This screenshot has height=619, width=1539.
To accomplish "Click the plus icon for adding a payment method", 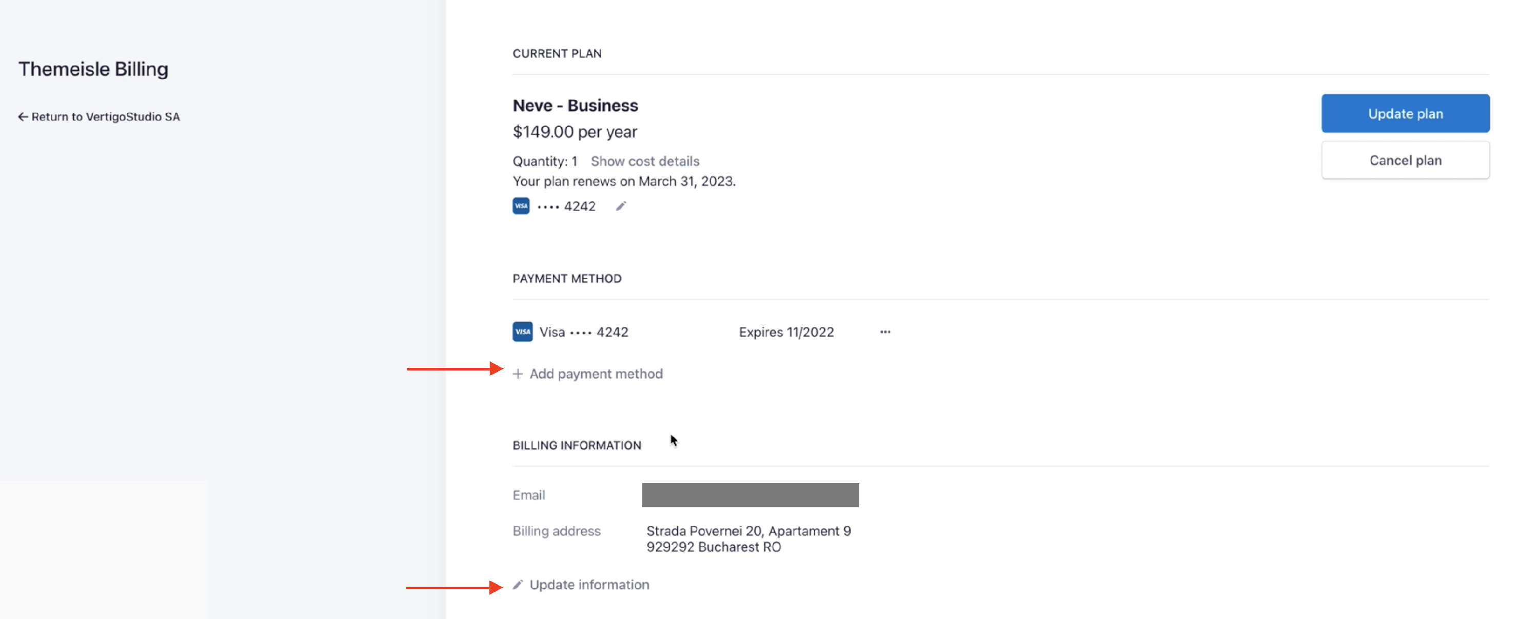I will 518,374.
